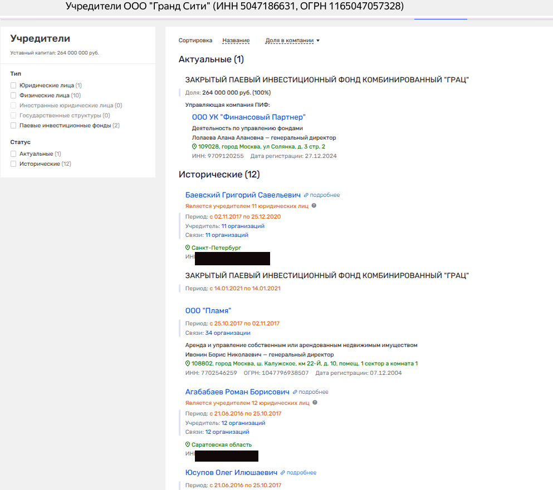
Task: Sort founders by Название
Action: pos(236,41)
